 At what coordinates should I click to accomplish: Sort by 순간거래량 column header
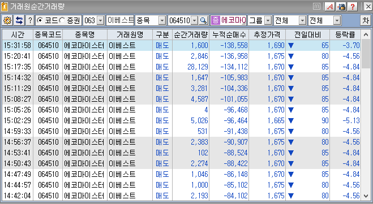coord(191,34)
